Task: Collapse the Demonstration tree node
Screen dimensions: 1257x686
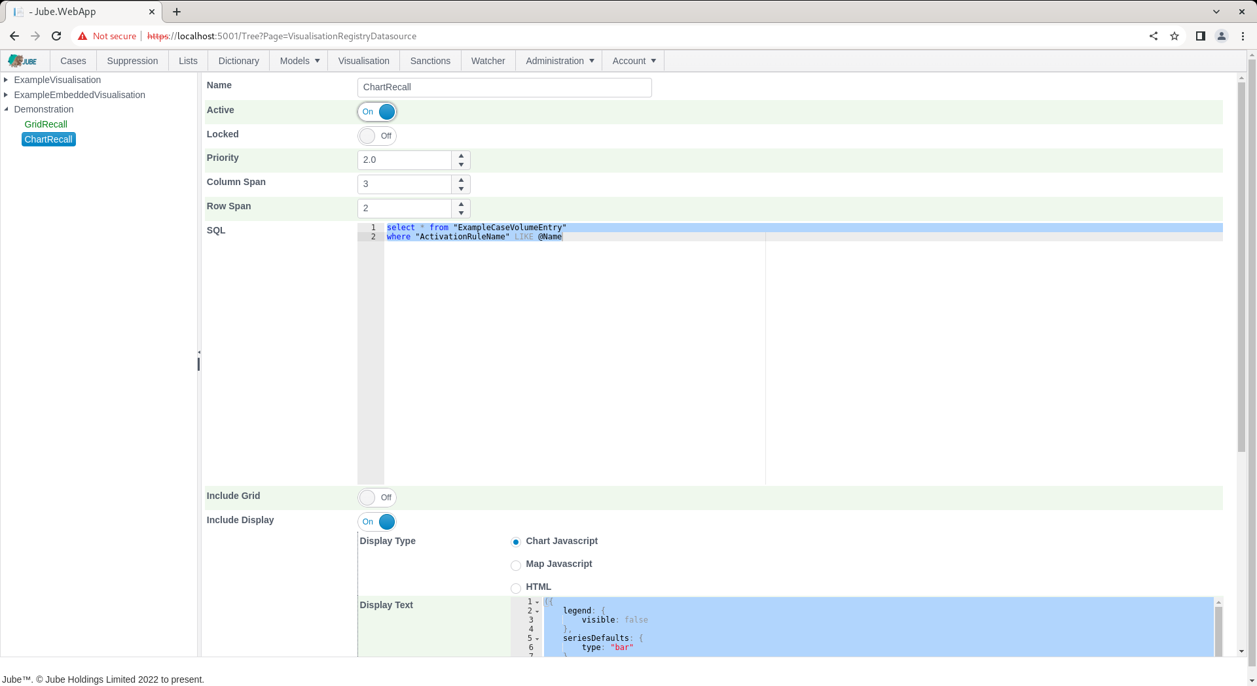Action: 6,109
